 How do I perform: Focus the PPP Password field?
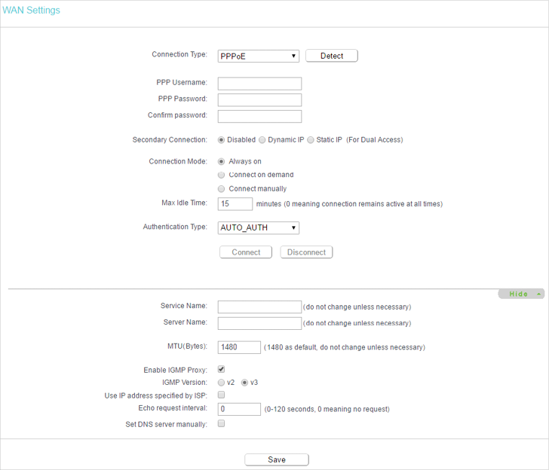(259, 99)
